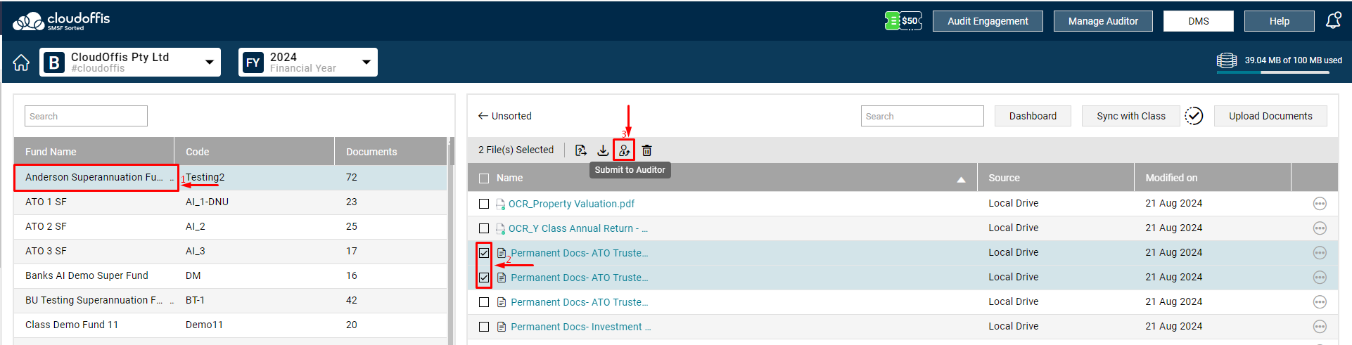This screenshot has height=345, width=1352.
Task: Click the move files icon
Action: tap(580, 150)
